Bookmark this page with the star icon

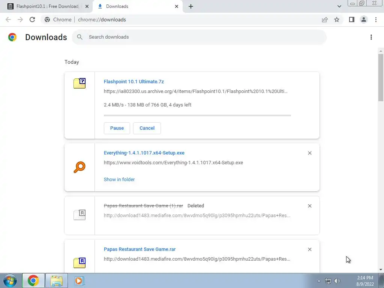click(x=337, y=19)
